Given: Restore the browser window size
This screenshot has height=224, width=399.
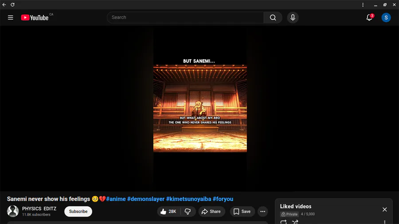Looking at the screenshot, I should tap(385, 4).
